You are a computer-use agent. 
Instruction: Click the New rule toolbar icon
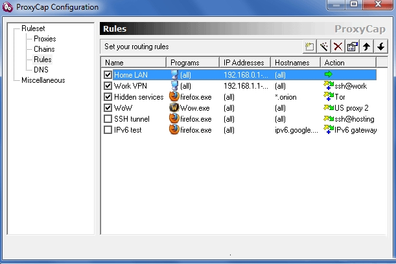[x=310, y=47]
